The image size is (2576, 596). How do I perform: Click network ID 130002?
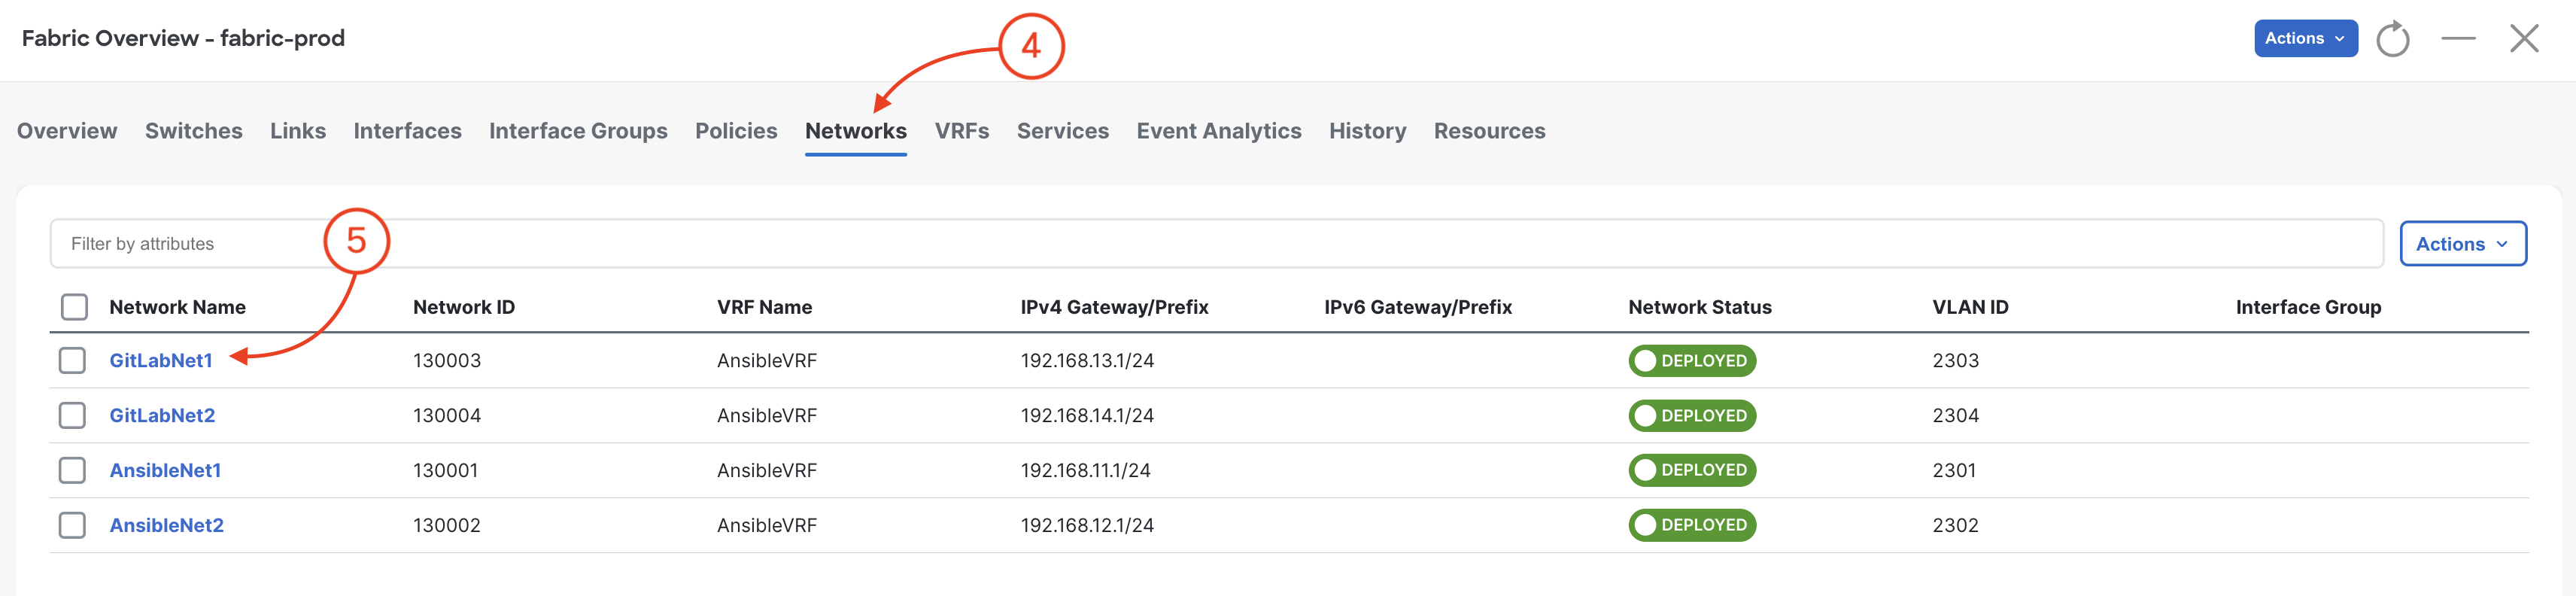[447, 525]
